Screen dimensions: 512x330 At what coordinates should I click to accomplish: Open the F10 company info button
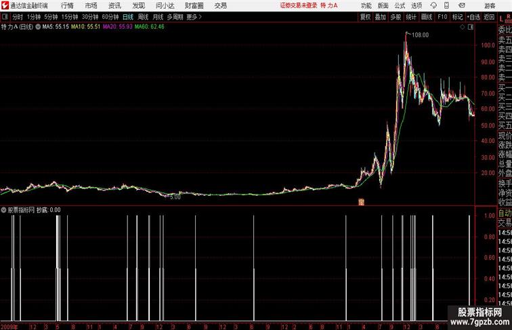click(442, 17)
